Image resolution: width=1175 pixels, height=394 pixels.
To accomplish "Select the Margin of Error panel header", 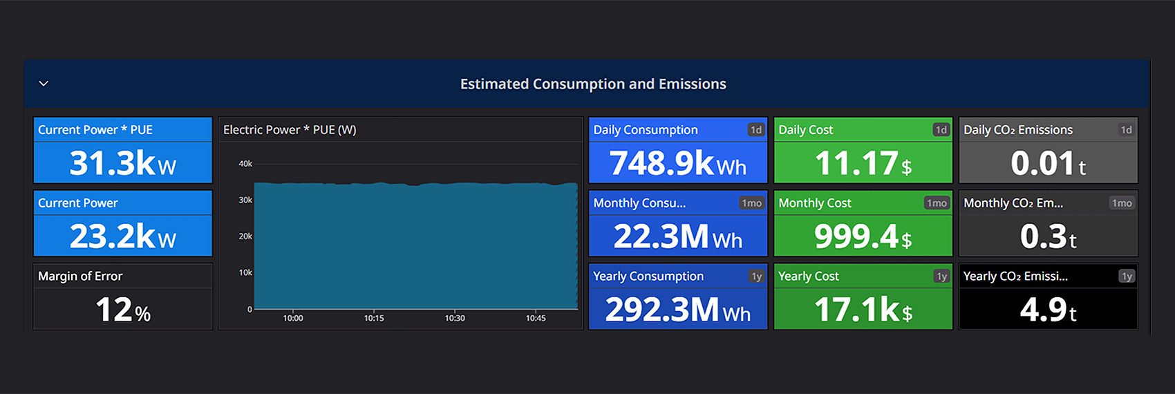I will (x=80, y=276).
